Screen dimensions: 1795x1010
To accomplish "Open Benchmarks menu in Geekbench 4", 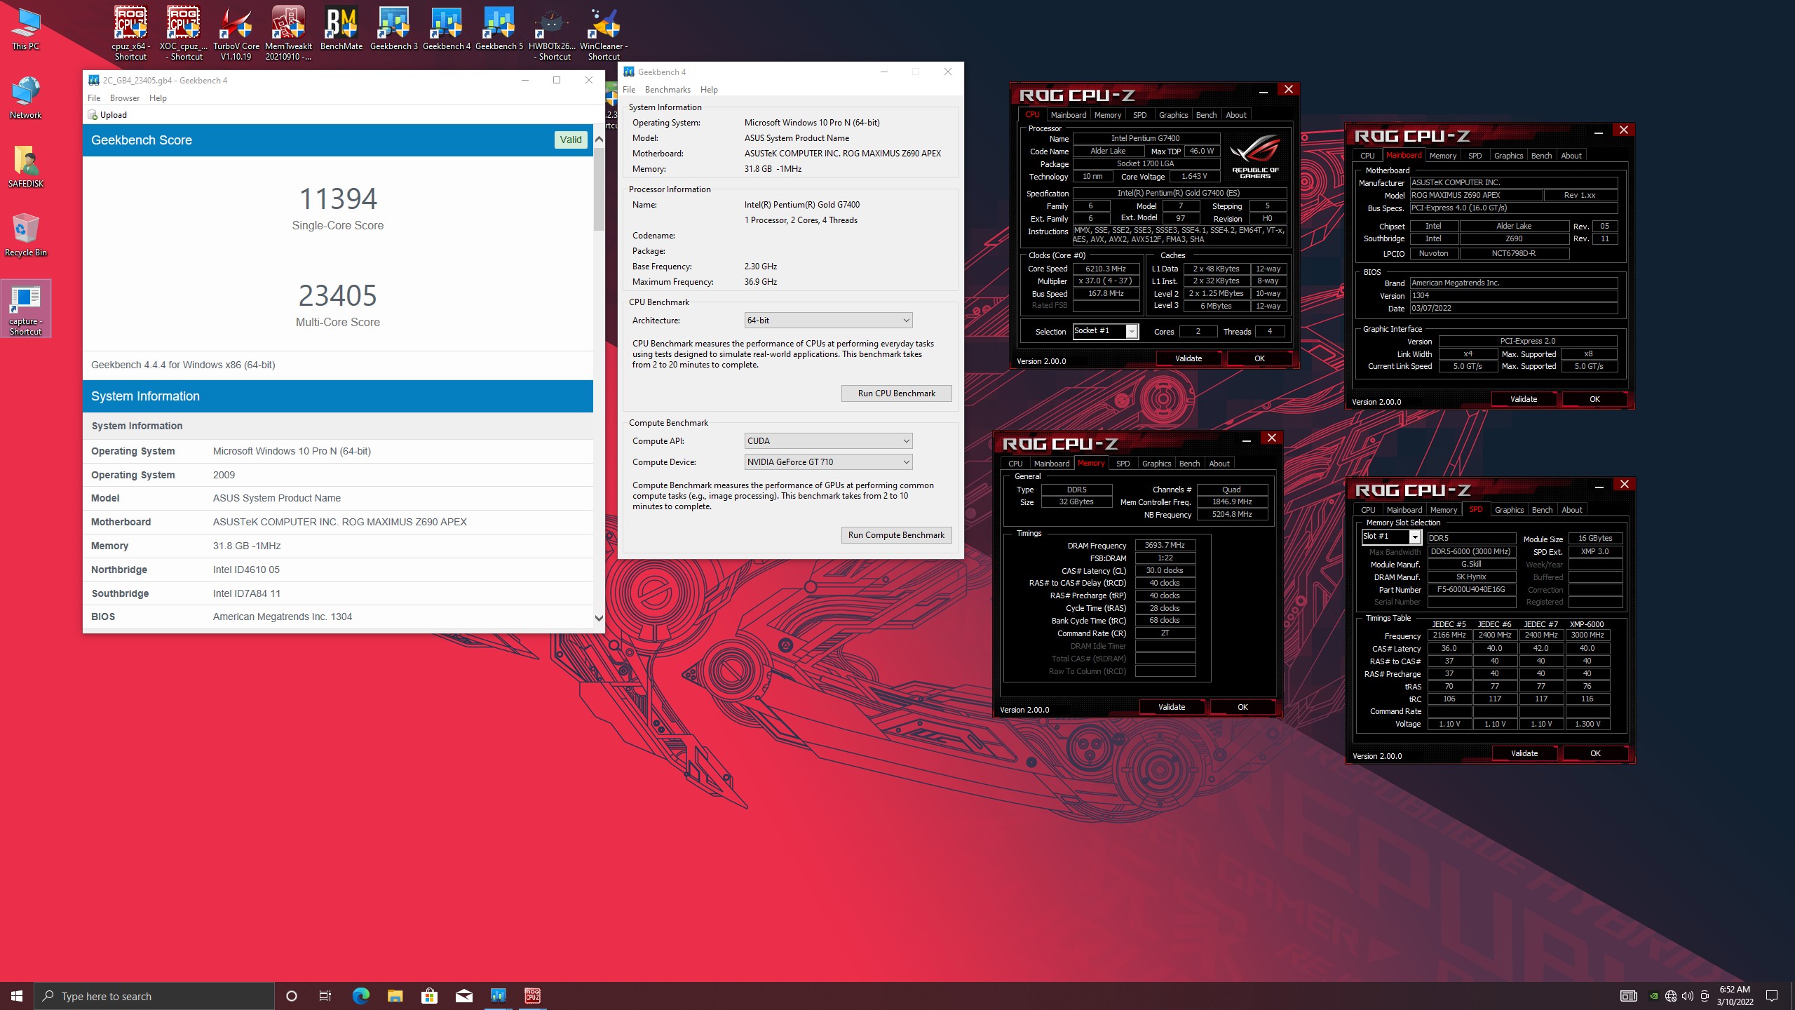I will click(x=668, y=90).
